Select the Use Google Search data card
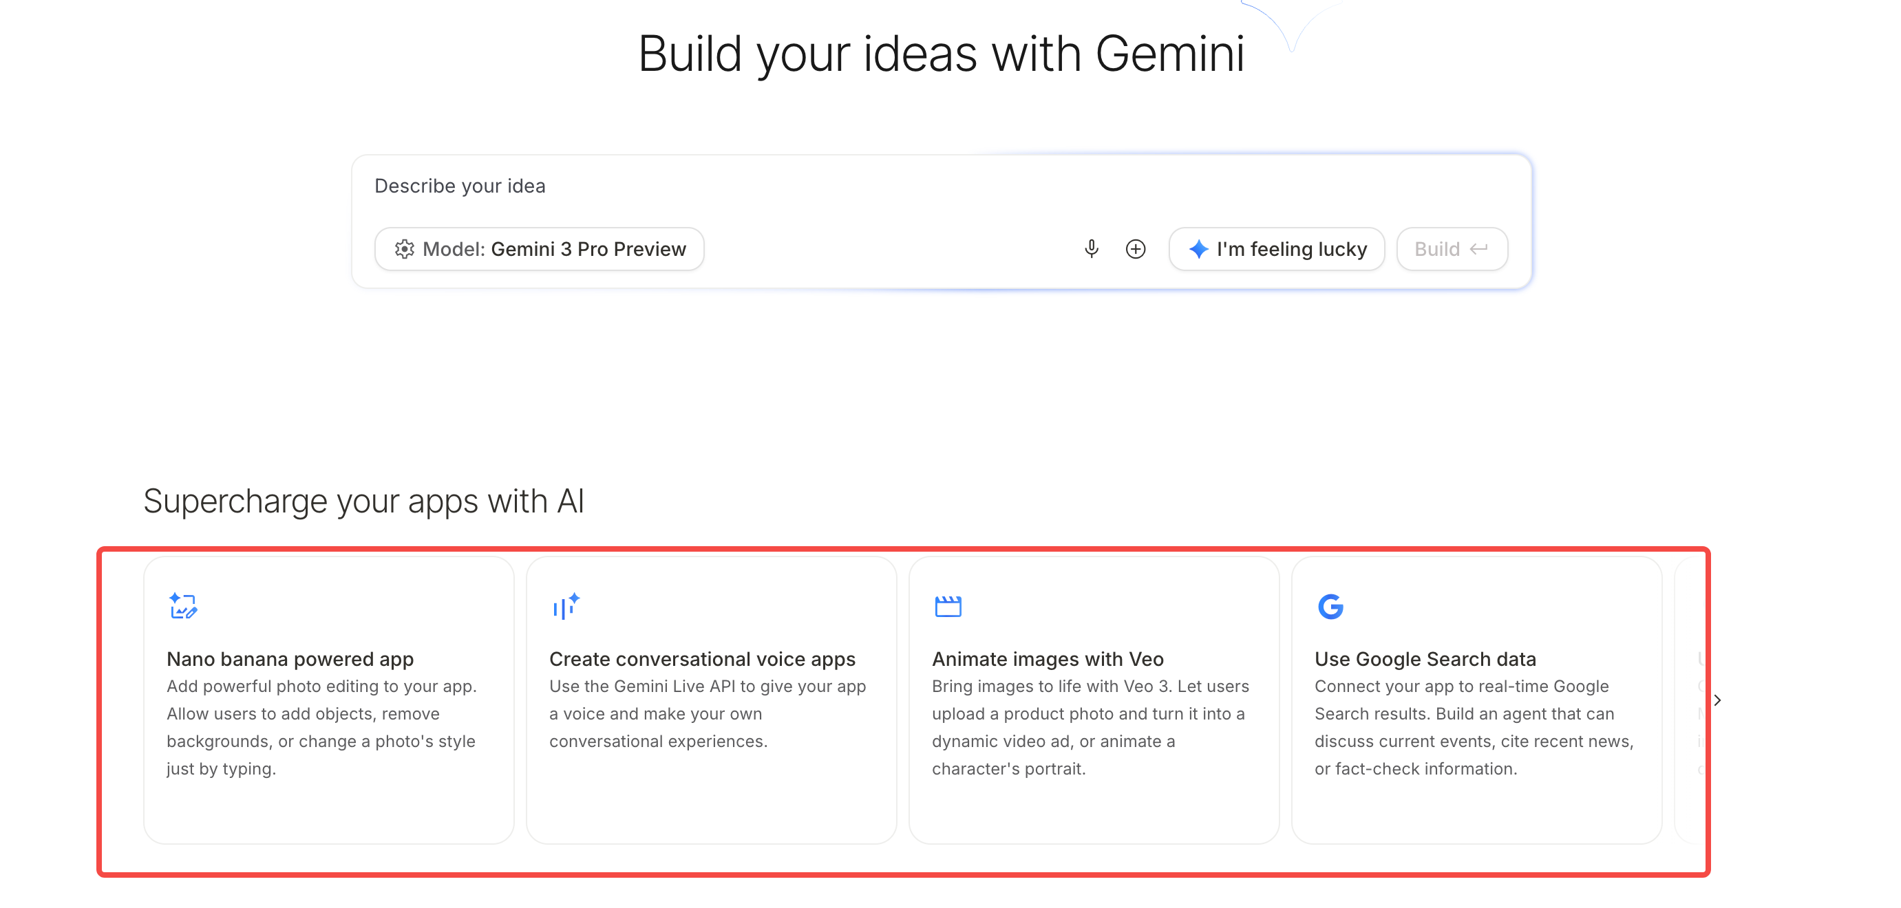The image size is (1901, 908). [x=1476, y=804]
